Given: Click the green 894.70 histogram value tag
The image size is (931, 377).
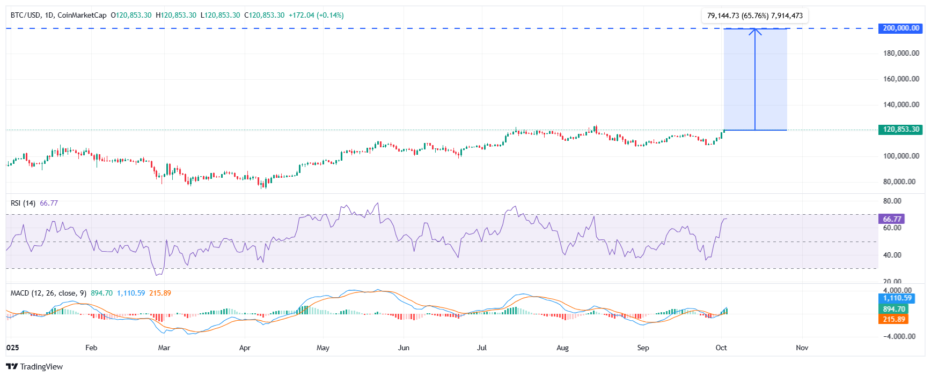Looking at the screenshot, I should click(x=893, y=309).
